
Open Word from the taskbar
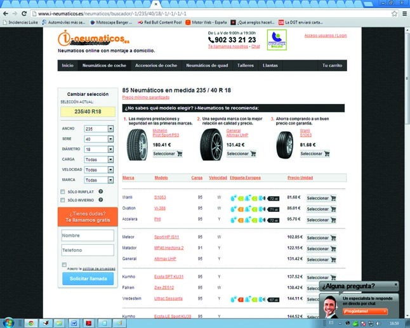tap(74, 324)
